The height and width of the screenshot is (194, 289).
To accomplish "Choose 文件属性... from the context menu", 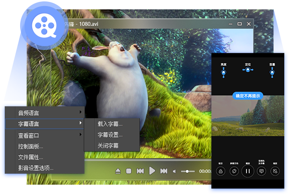I will (x=44, y=157).
